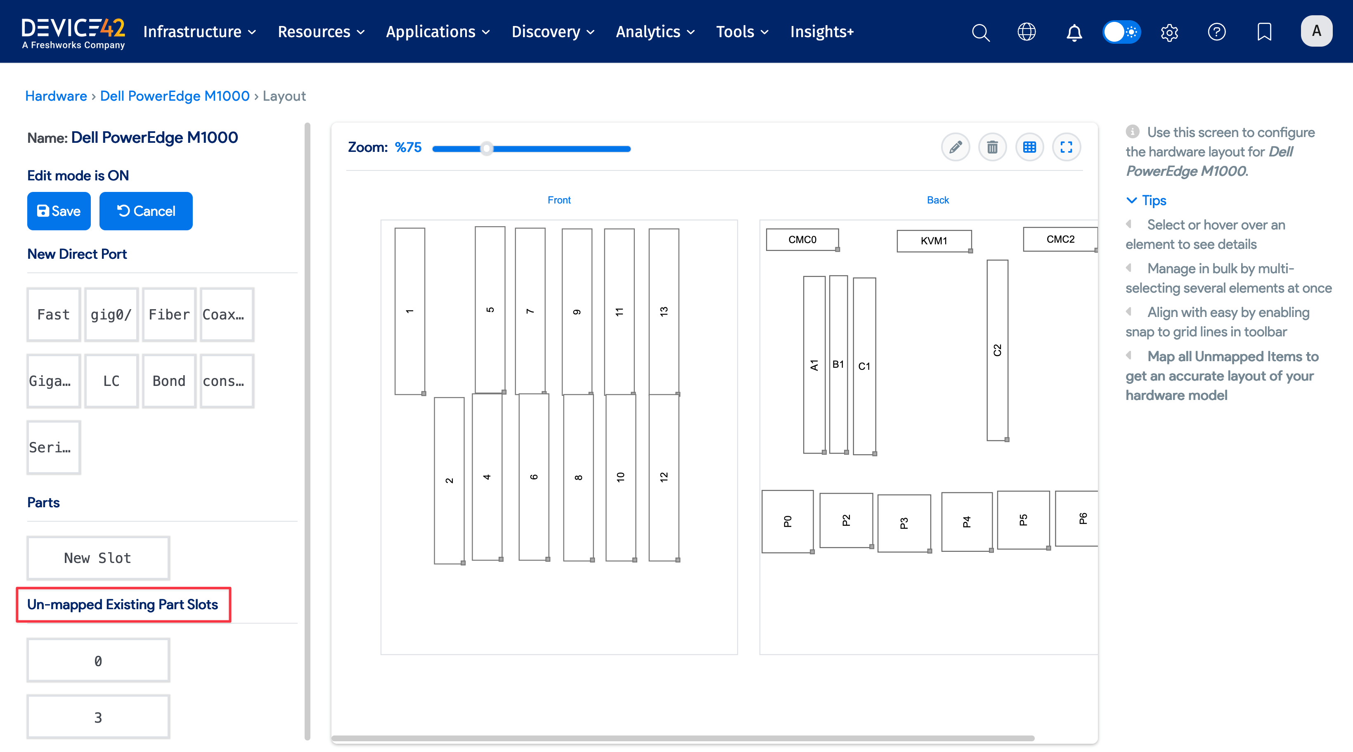Image resolution: width=1353 pixels, height=752 pixels.
Task: Click the Zoom slider track
Action: [x=557, y=149]
